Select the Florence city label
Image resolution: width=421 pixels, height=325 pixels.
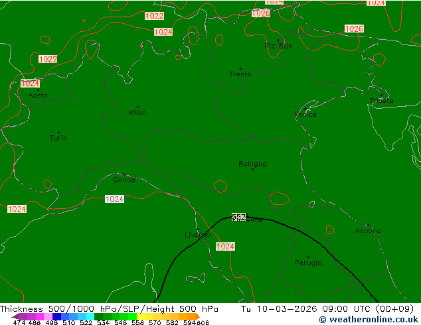pyautogui.click(x=247, y=220)
